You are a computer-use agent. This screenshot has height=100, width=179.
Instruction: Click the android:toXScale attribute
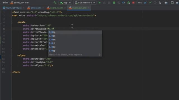pyautogui.click(x=35, y=46)
